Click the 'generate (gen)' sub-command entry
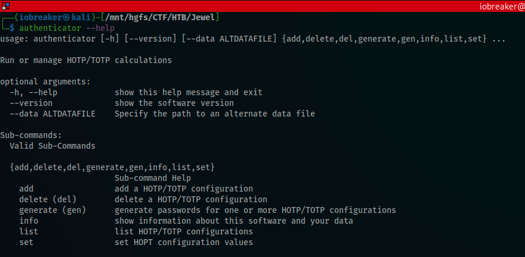This screenshot has height=257, width=525. click(x=52, y=210)
